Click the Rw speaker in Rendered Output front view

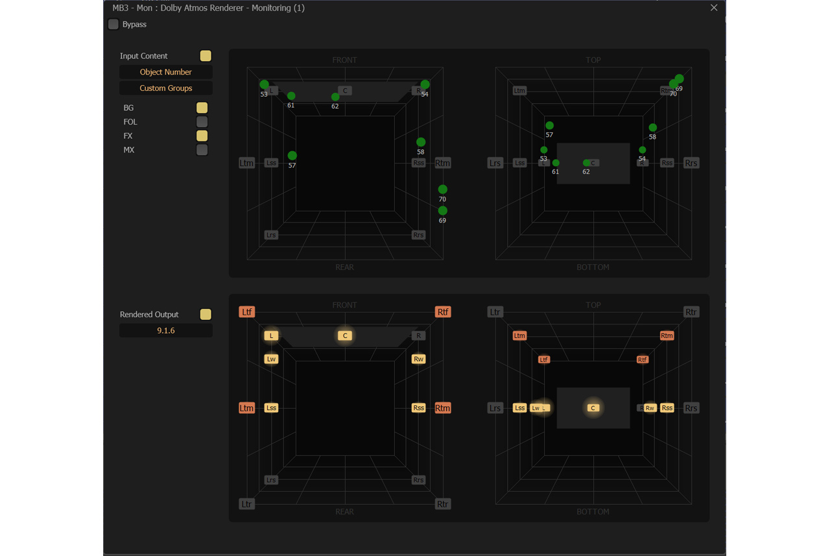click(419, 359)
